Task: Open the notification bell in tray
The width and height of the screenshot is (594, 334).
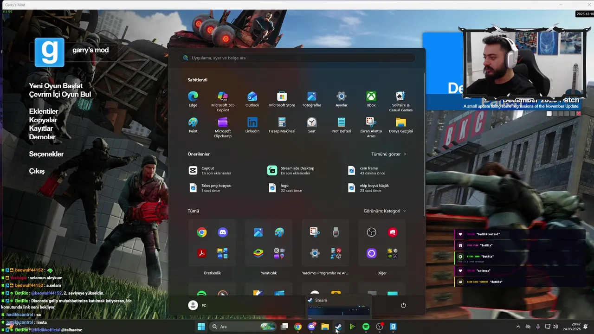Action: pos(586,327)
